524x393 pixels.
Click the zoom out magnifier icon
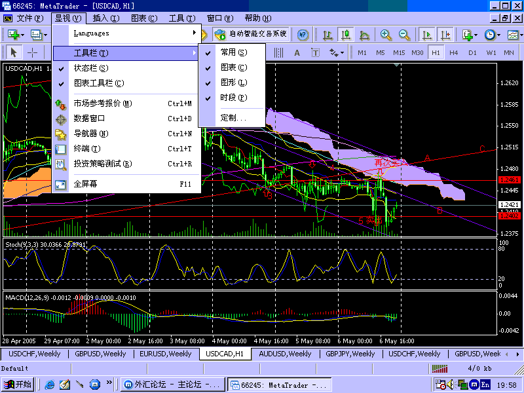404,35
